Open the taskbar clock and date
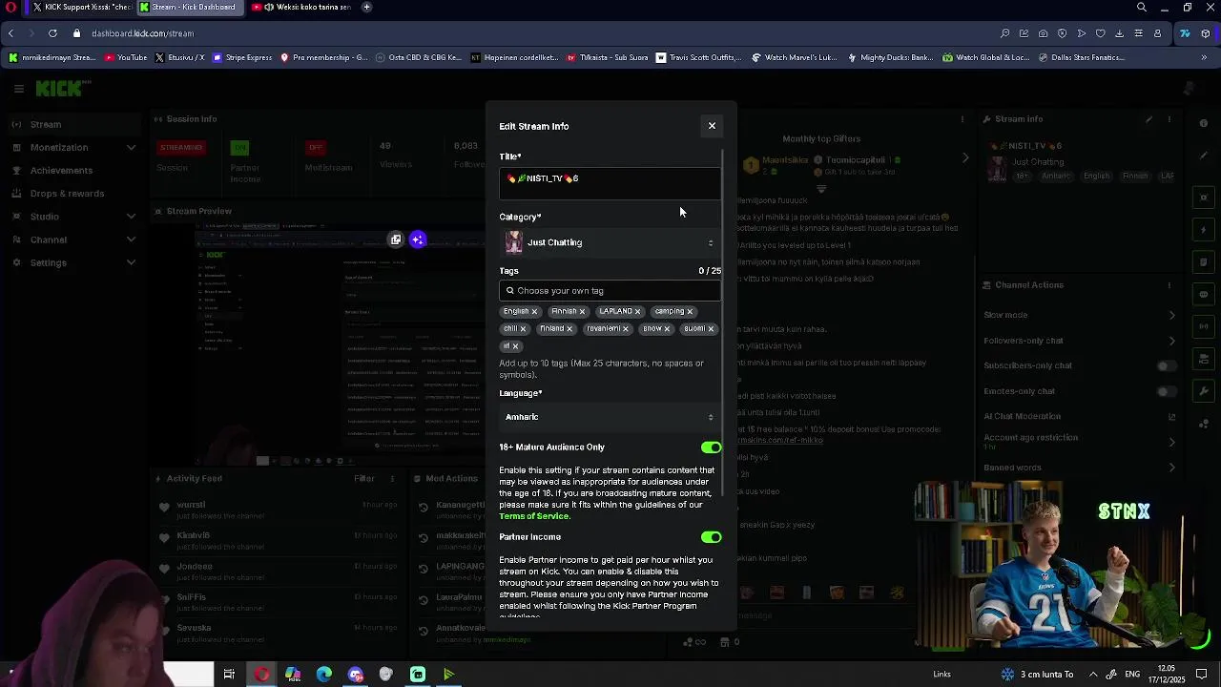The height and width of the screenshot is (687, 1221). (x=1168, y=675)
